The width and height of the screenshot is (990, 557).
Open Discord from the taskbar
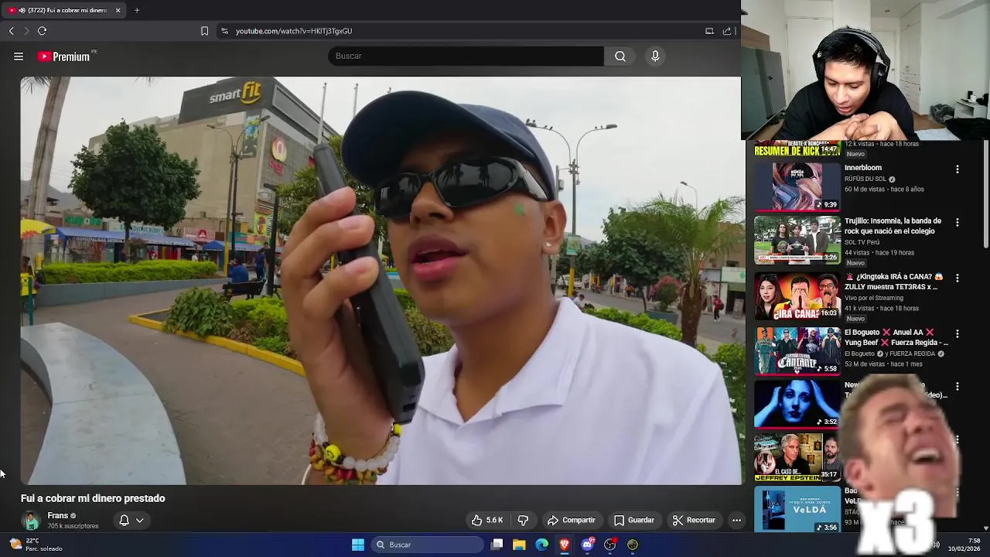pos(588,545)
